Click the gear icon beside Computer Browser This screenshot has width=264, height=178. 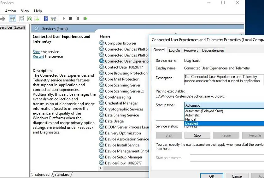click(x=102, y=43)
